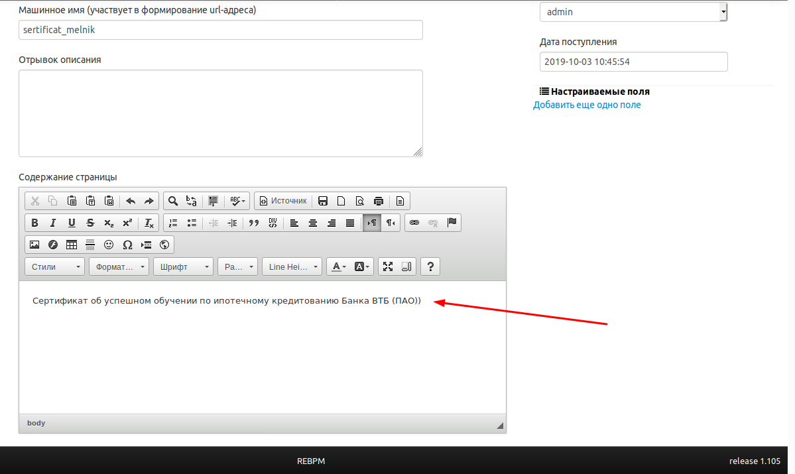Align text right
Viewport: 795px width, 474px height.
[331, 223]
